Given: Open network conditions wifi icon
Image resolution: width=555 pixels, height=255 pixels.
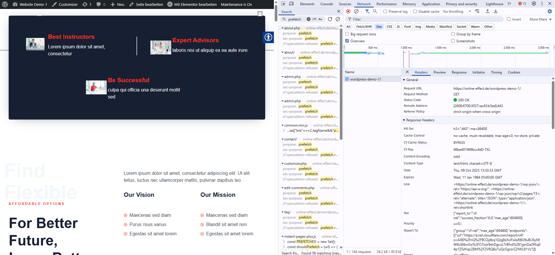Looking at the screenshot, I should click(477, 11).
